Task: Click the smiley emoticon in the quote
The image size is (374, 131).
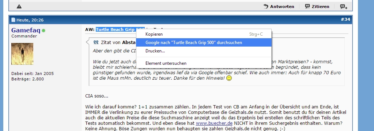Action: pyautogui.click(x=229, y=78)
